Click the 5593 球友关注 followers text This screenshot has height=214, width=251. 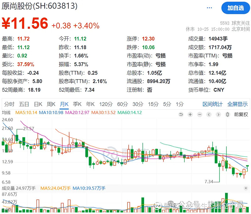[x=235, y=23]
